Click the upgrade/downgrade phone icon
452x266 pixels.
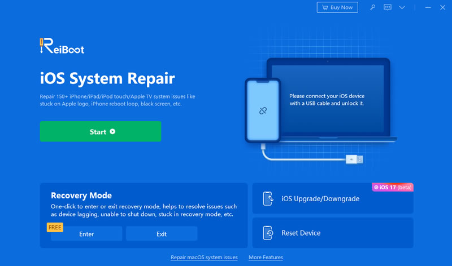tap(268, 198)
